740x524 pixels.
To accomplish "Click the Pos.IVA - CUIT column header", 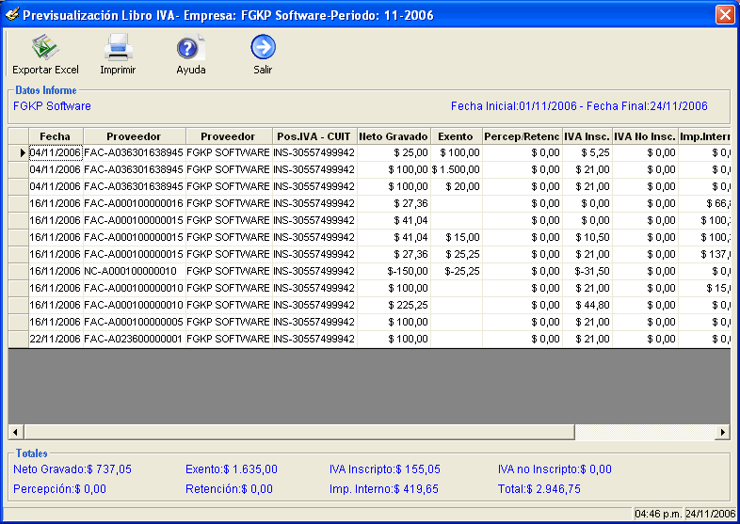I will (314, 136).
